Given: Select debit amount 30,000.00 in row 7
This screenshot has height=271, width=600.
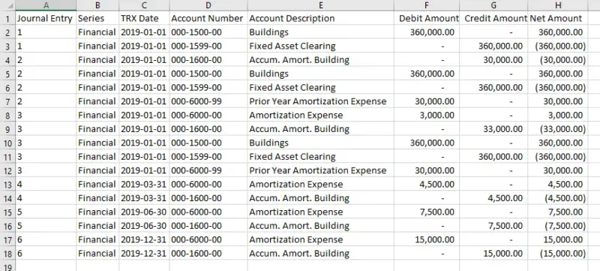Looking at the screenshot, I should (x=427, y=101).
